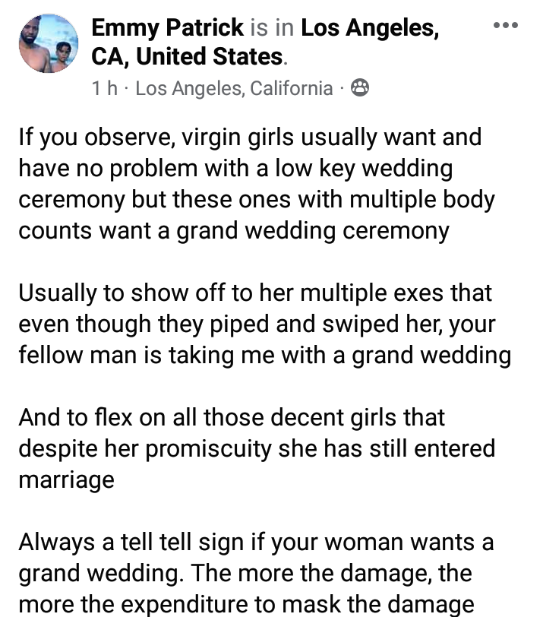The image size is (543, 617).
Task: Click the audience privacy icon beside the location
Action: pos(361,89)
